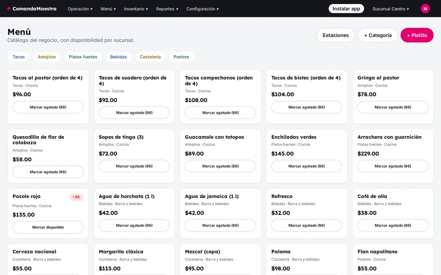Select the Coctelería category chip
This screenshot has width=441, height=275.
(150, 57)
